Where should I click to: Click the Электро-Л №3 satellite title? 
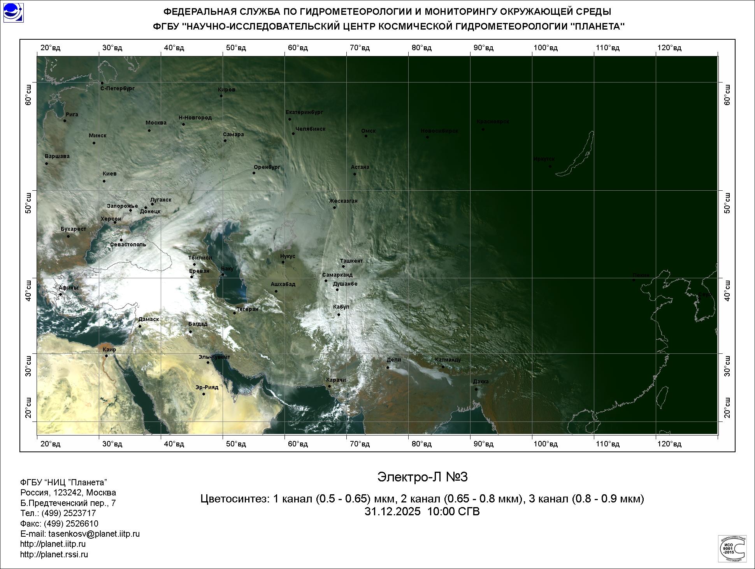422,477
